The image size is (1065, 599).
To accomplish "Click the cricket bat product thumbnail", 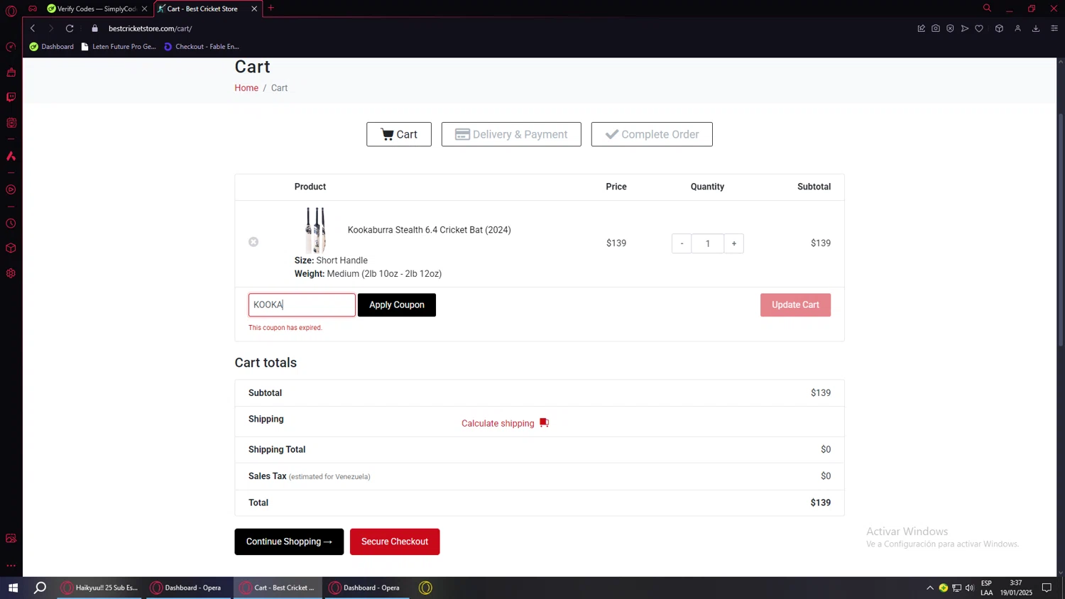I will click(x=316, y=230).
